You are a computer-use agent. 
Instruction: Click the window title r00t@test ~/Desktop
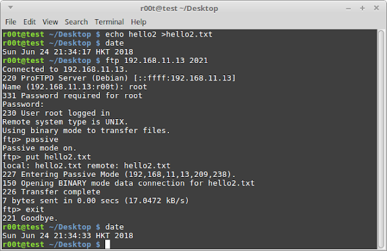point(179,8)
